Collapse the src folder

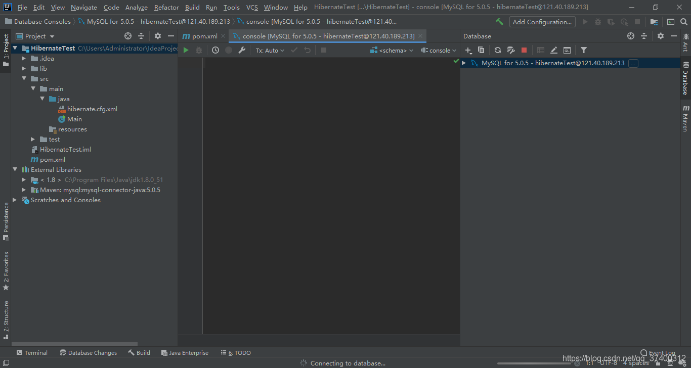point(24,78)
